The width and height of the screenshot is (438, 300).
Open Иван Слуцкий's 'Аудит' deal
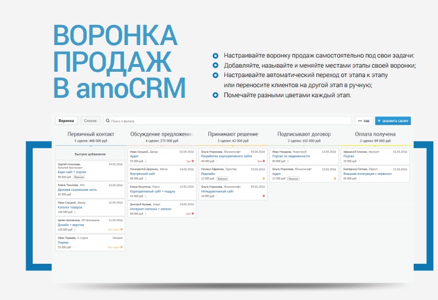(x=134, y=157)
